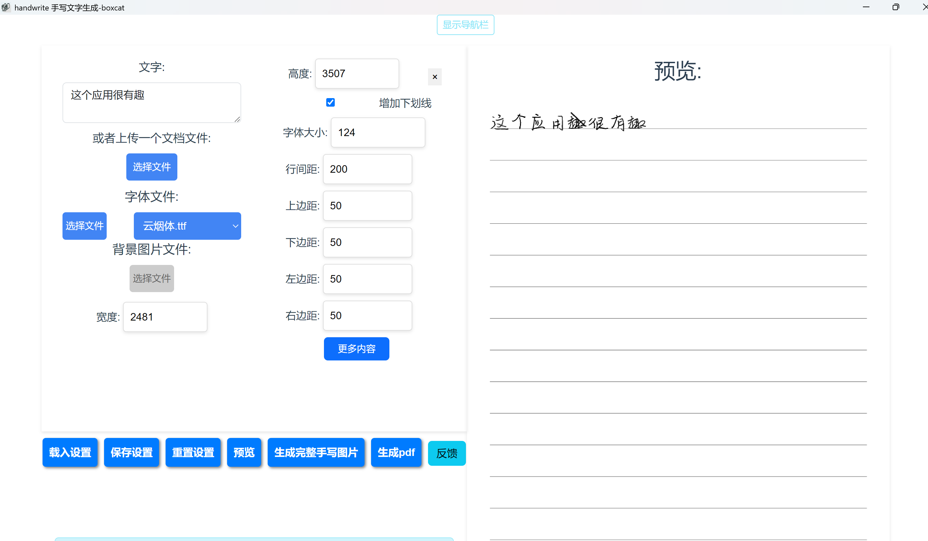Click the small × icon beside height field
Viewport: 928px width, 541px height.
[x=435, y=77]
